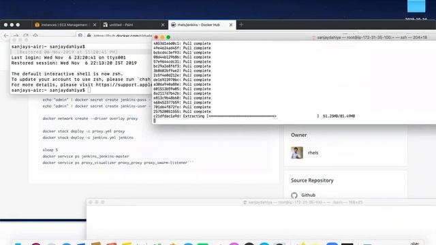Close the Instances EC2 Management tab
The image size is (436, 245).
95,24
